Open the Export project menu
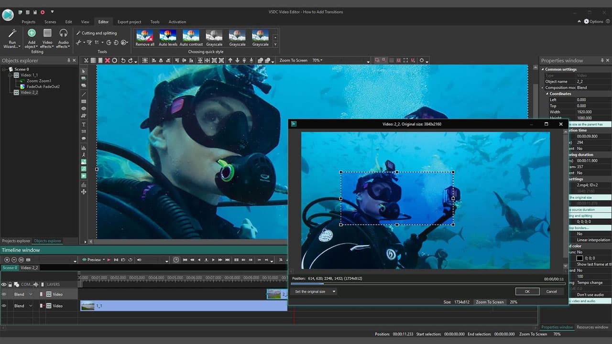This screenshot has width=612, height=344. tap(129, 21)
